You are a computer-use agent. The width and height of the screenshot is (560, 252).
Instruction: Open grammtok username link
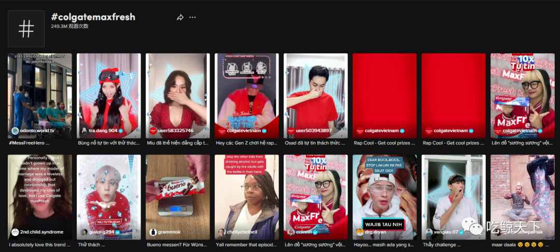[x=169, y=232]
